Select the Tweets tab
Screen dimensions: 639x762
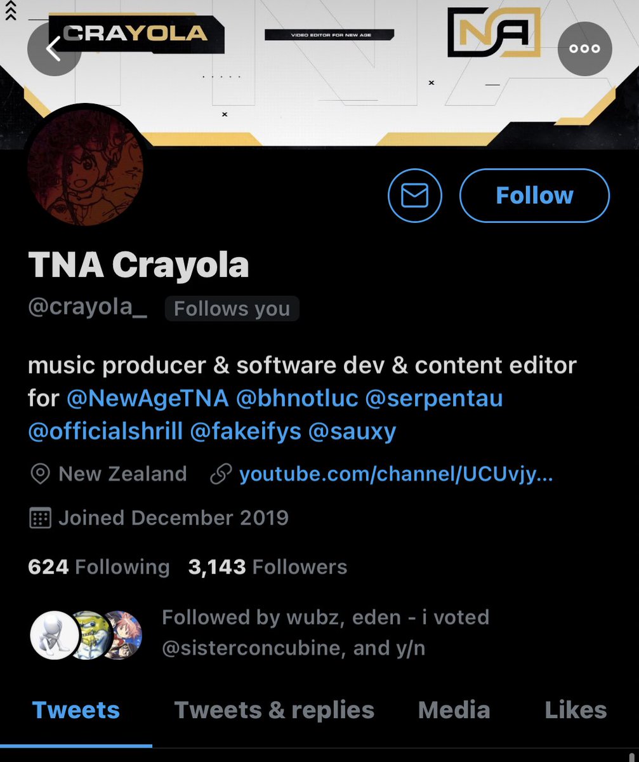tap(76, 710)
